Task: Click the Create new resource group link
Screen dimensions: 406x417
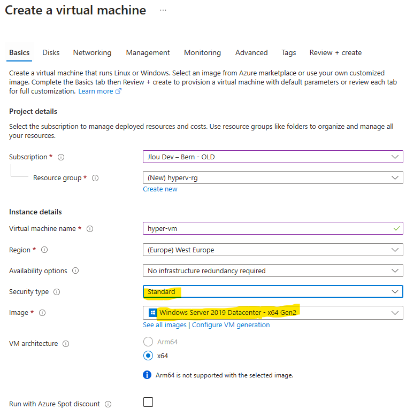Action: click(160, 189)
